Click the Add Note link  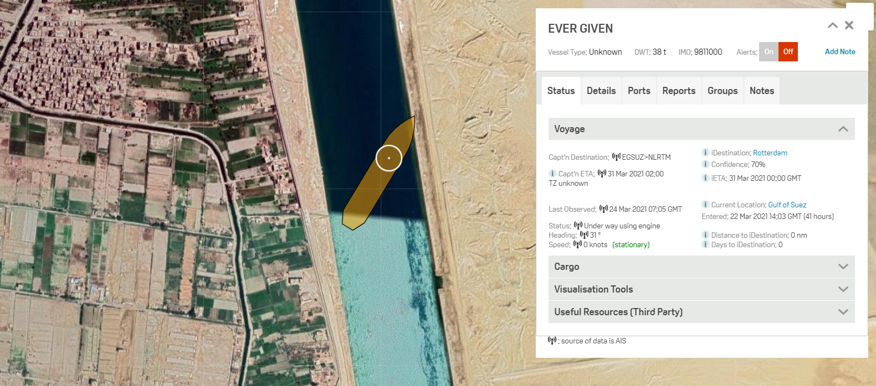pyautogui.click(x=840, y=51)
